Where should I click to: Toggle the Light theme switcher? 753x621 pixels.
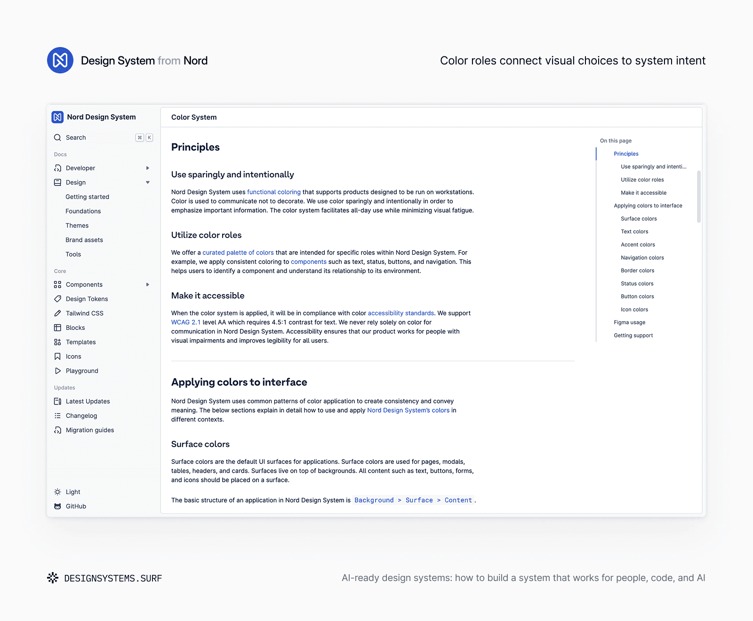click(x=67, y=492)
